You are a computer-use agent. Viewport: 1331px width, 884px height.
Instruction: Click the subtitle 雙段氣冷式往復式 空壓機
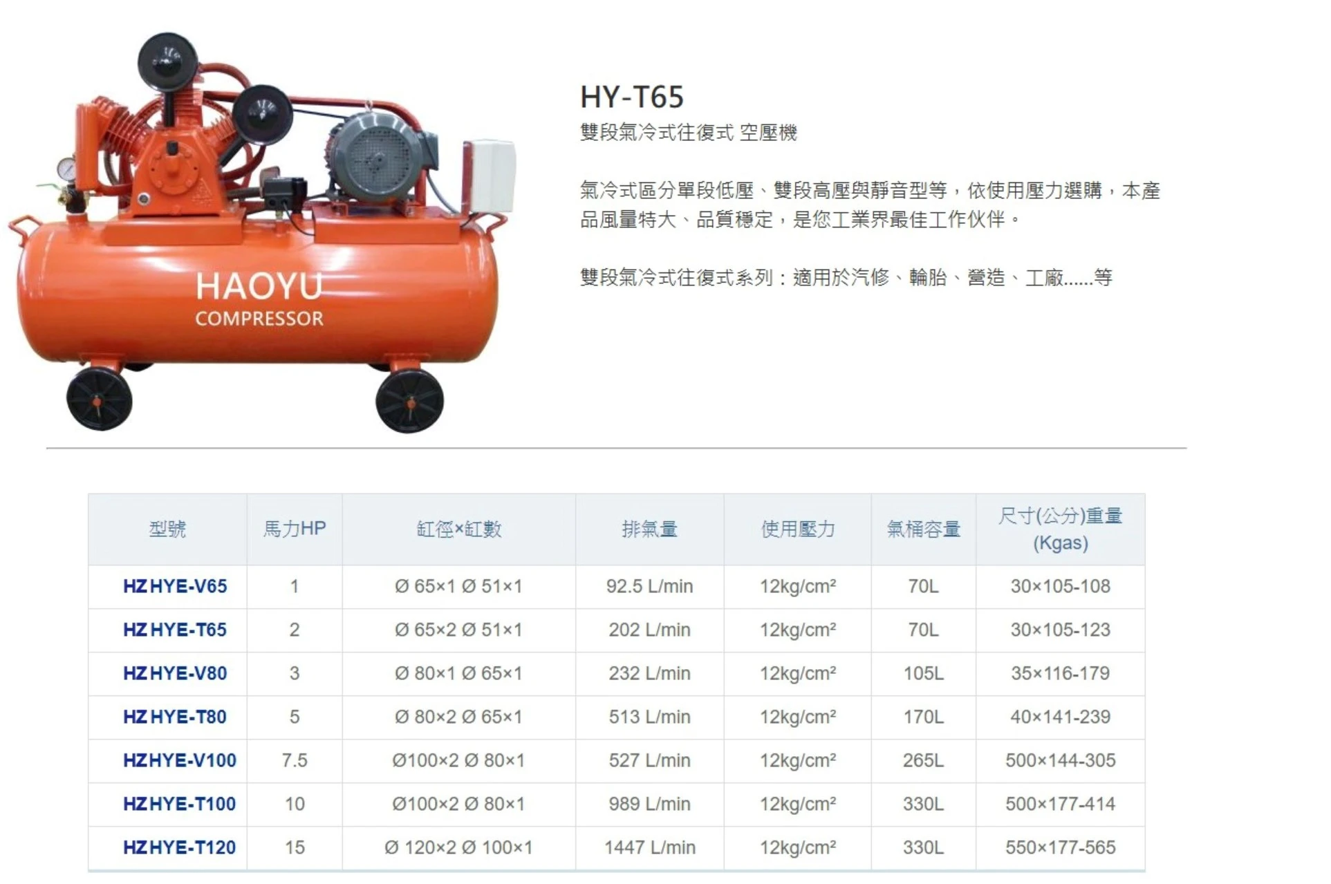[x=689, y=132]
